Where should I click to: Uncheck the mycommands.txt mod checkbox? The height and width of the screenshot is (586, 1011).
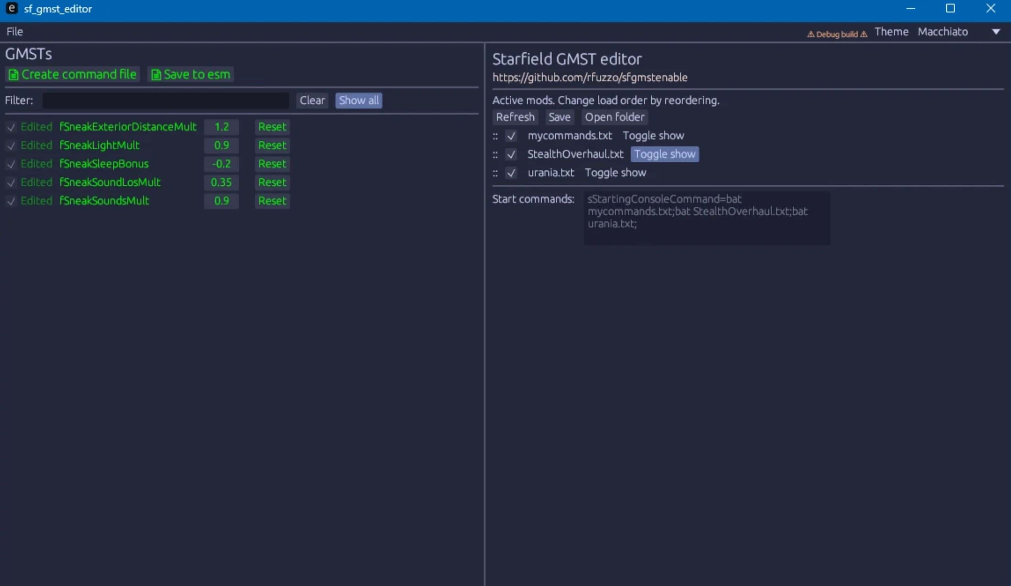(511, 136)
